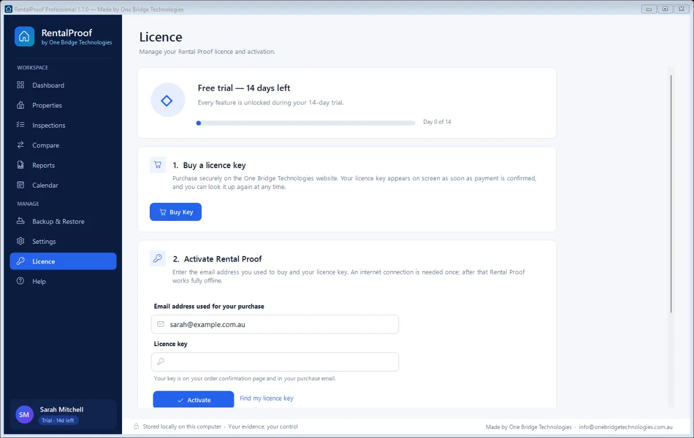The image size is (694, 438).
Task: Click the Inspections checklist icon
Action: click(x=21, y=125)
